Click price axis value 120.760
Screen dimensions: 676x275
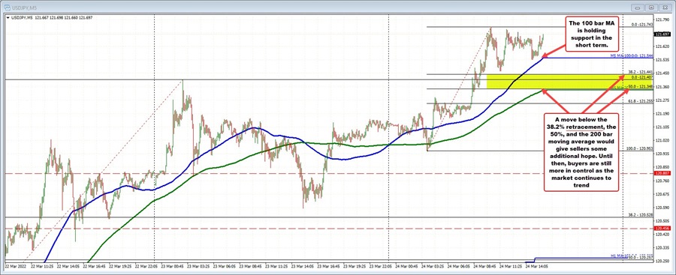click(x=662, y=181)
